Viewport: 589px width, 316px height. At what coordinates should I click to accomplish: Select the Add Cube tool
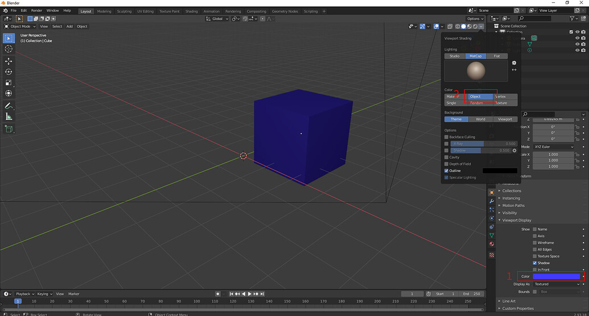click(x=9, y=129)
